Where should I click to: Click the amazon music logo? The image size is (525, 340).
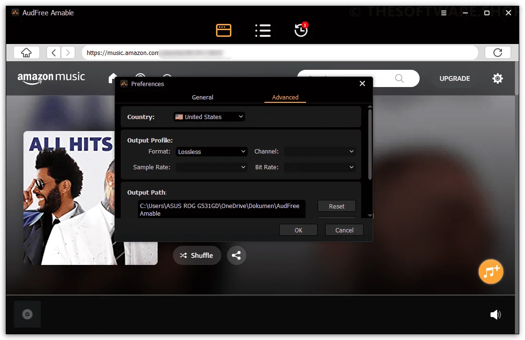click(x=51, y=77)
